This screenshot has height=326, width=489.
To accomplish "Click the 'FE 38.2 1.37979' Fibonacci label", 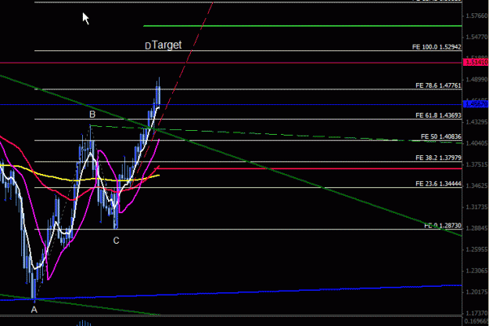I will pos(438,158).
